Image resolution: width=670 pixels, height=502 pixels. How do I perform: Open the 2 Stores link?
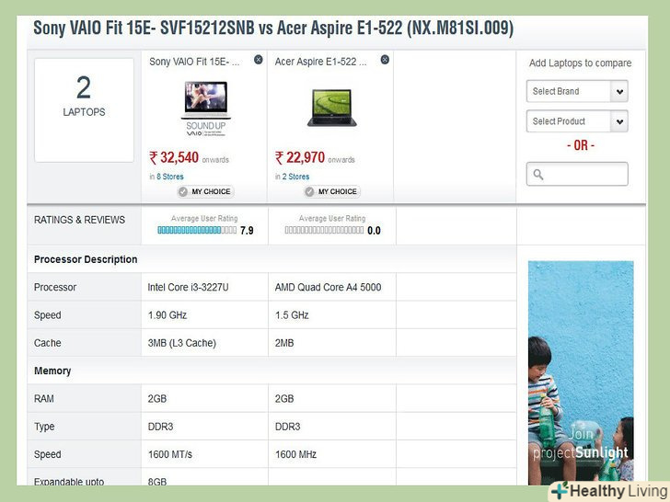tap(295, 177)
